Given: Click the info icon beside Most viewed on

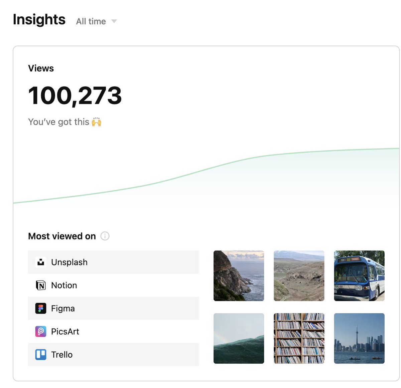Looking at the screenshot, I should pos(105,236).
